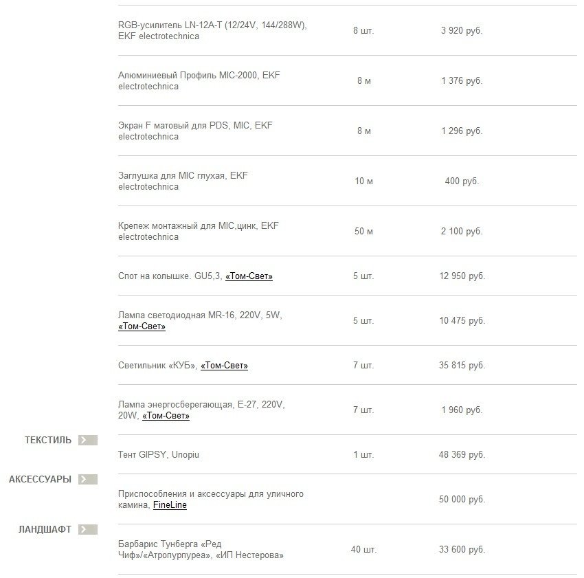Click the Тент GIPSY, Unopiu item name
584x578 pixels.
(159, 455)
